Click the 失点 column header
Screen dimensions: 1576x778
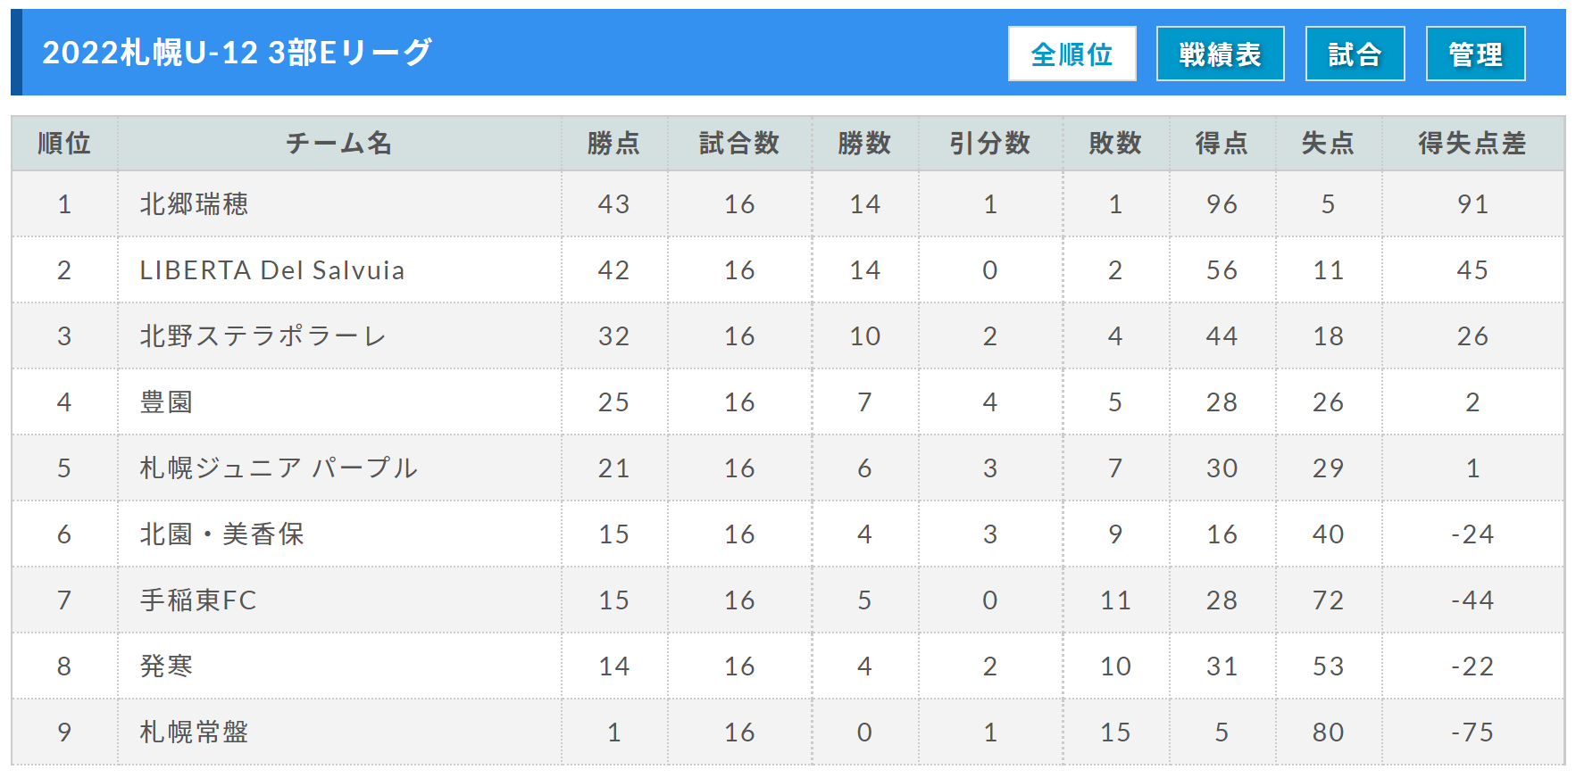point(1328,143)
